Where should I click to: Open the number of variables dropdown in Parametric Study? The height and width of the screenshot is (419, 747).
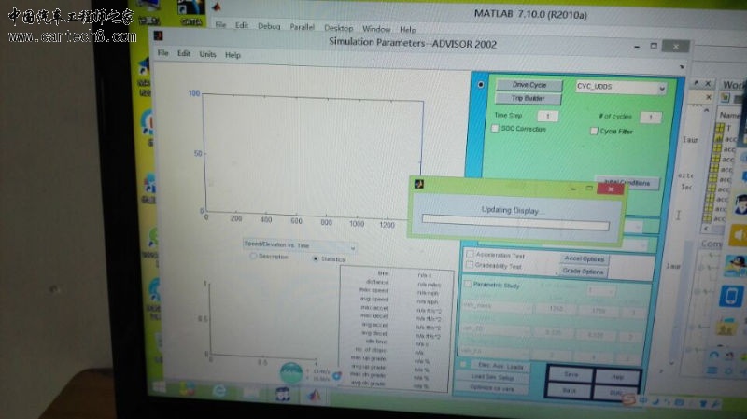[599, 289]
